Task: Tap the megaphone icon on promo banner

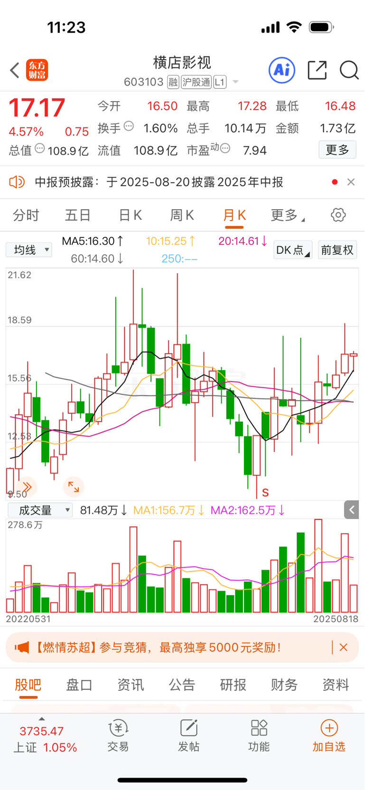Action: click(22, 647)
